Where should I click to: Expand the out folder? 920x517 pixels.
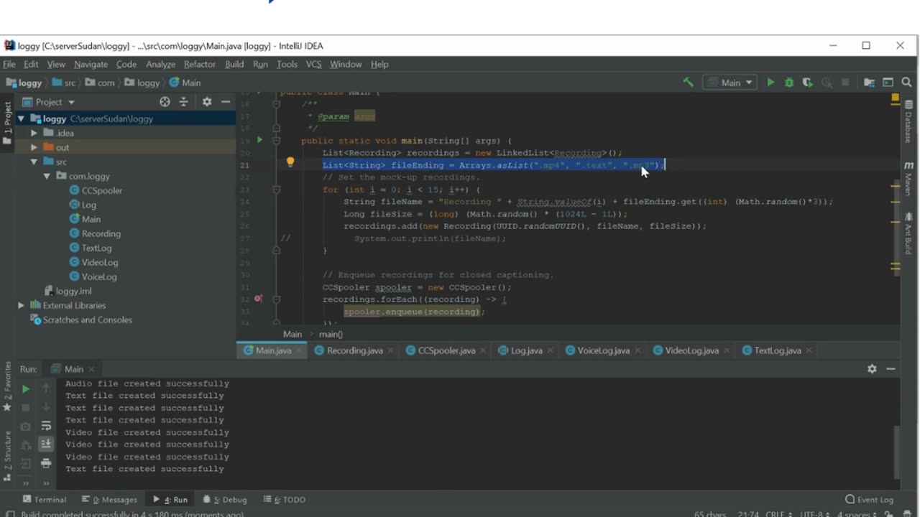coord(34,147)
